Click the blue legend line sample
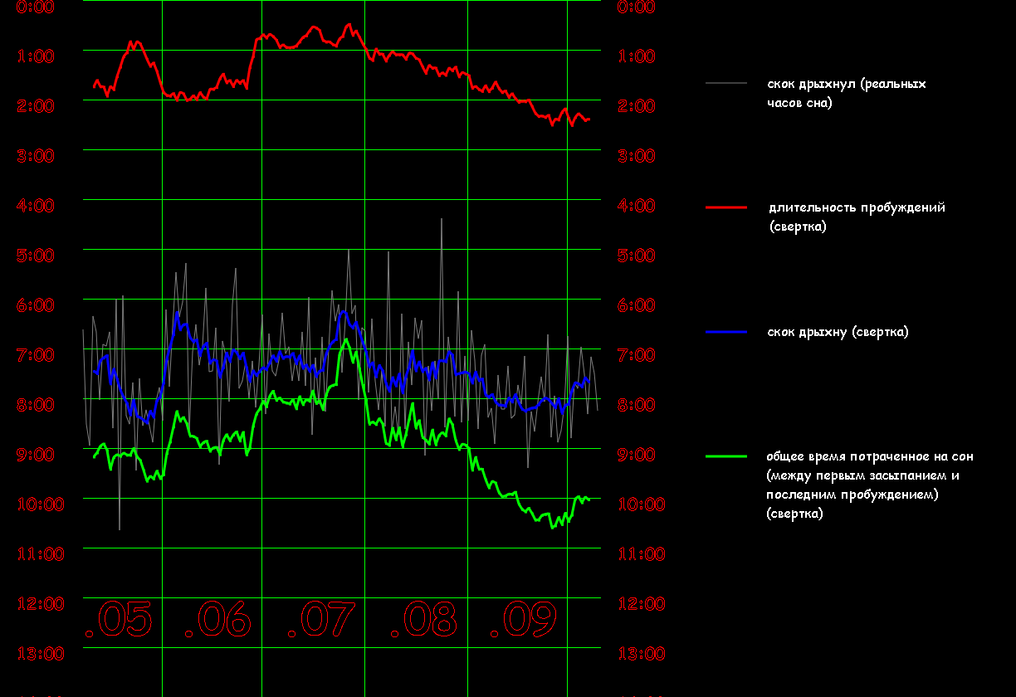Viewport: 1016px width, 697px height. pyautogui.click(x=726, y=332)
